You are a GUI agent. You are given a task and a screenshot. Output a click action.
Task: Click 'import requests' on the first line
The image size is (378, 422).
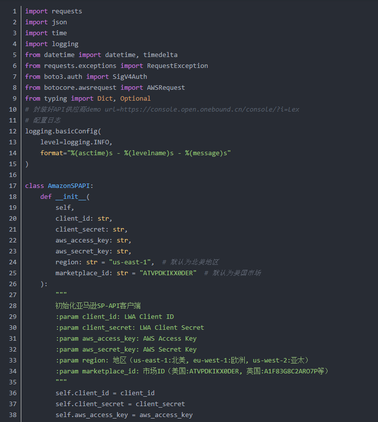[54, 11]
